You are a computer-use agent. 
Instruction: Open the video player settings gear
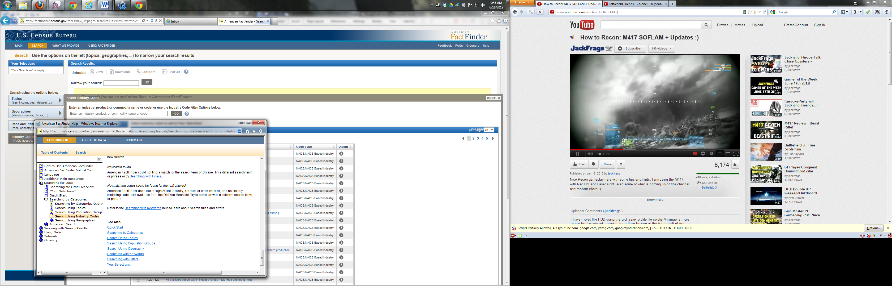(x=703, y=154)
